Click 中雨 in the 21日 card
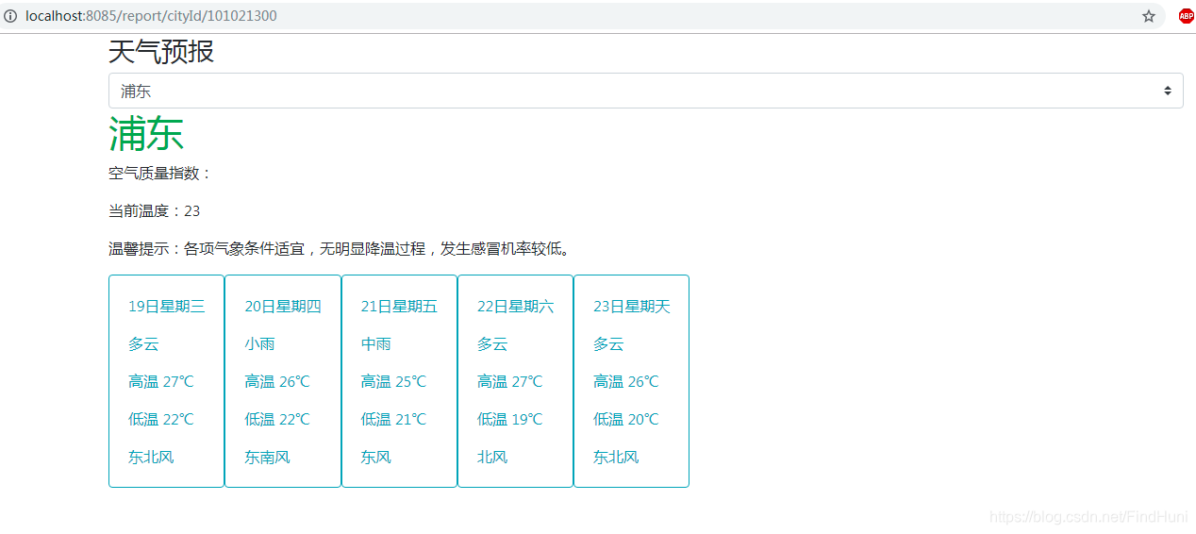 [376, 344]
